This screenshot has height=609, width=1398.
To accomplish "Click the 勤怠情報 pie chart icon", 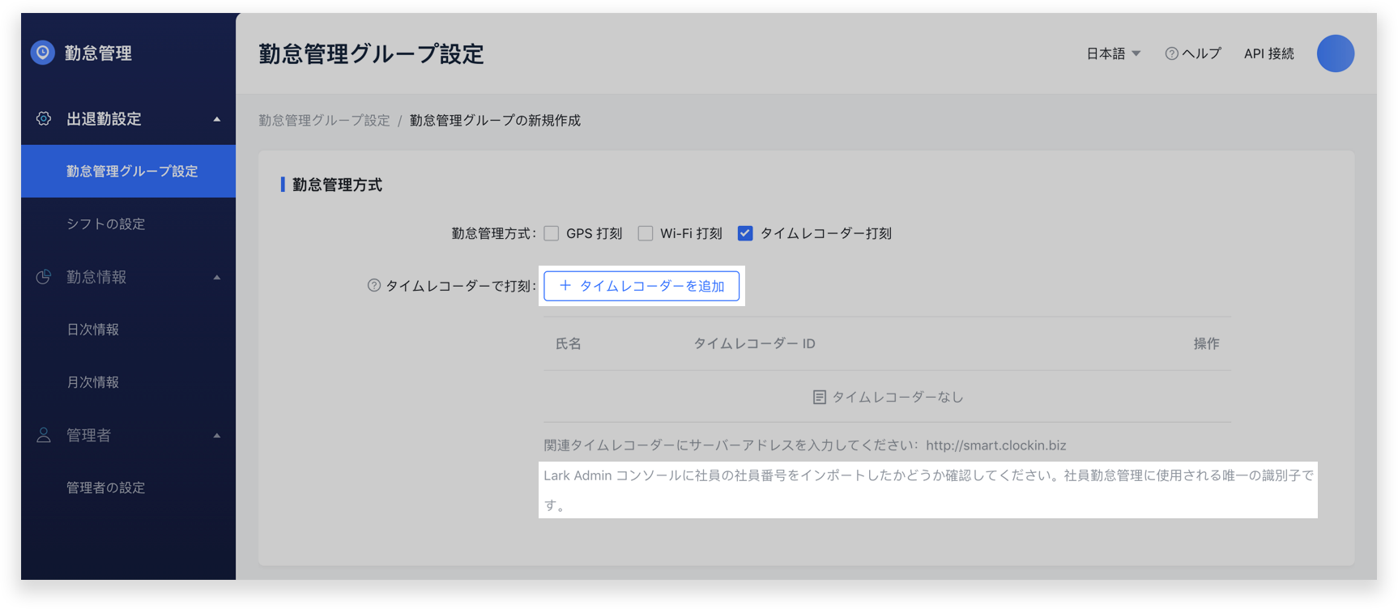I will pos(44,277).
